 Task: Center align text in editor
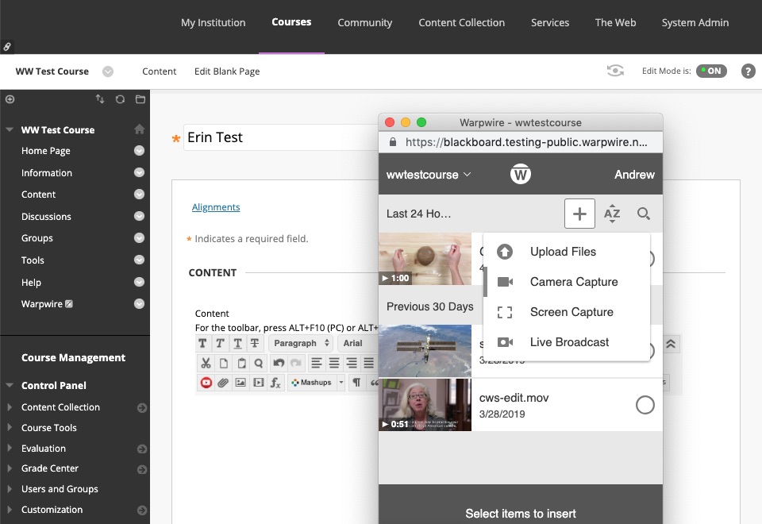[x=334, y=363]
